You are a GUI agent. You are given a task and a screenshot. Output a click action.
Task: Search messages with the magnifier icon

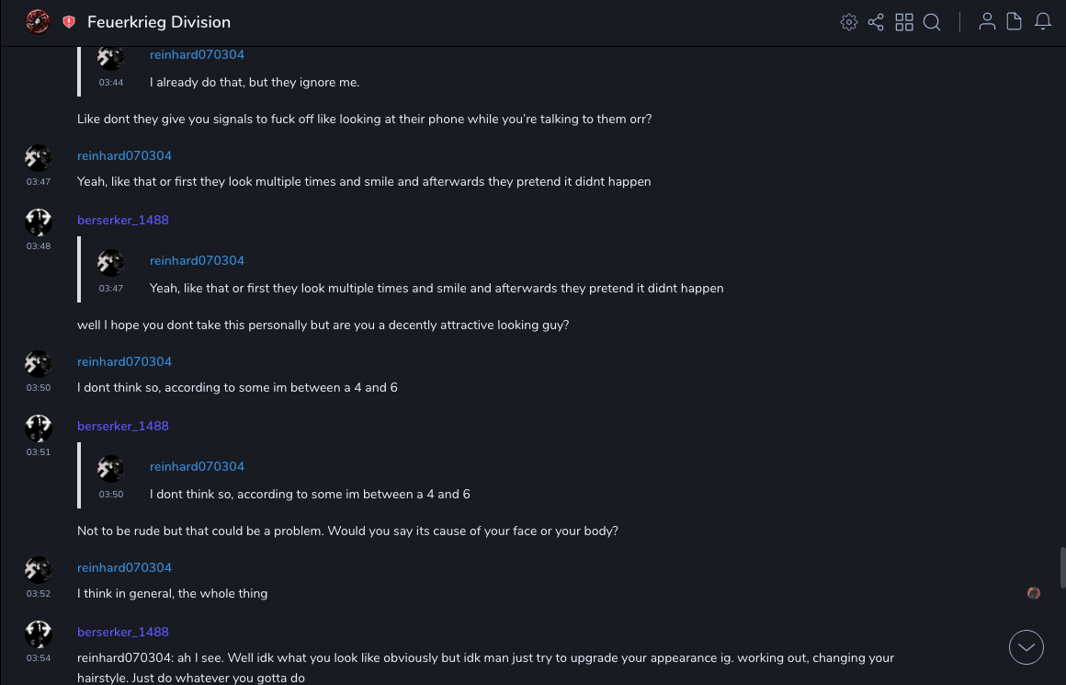click(x=932, y=22)
